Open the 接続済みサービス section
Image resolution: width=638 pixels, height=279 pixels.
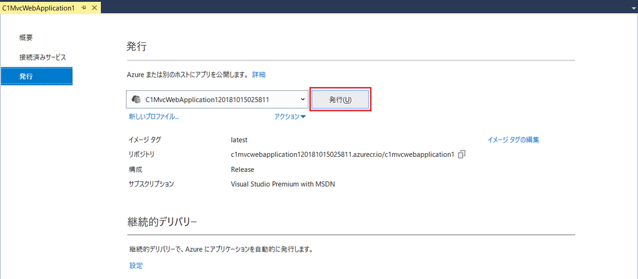coord(42,57)
